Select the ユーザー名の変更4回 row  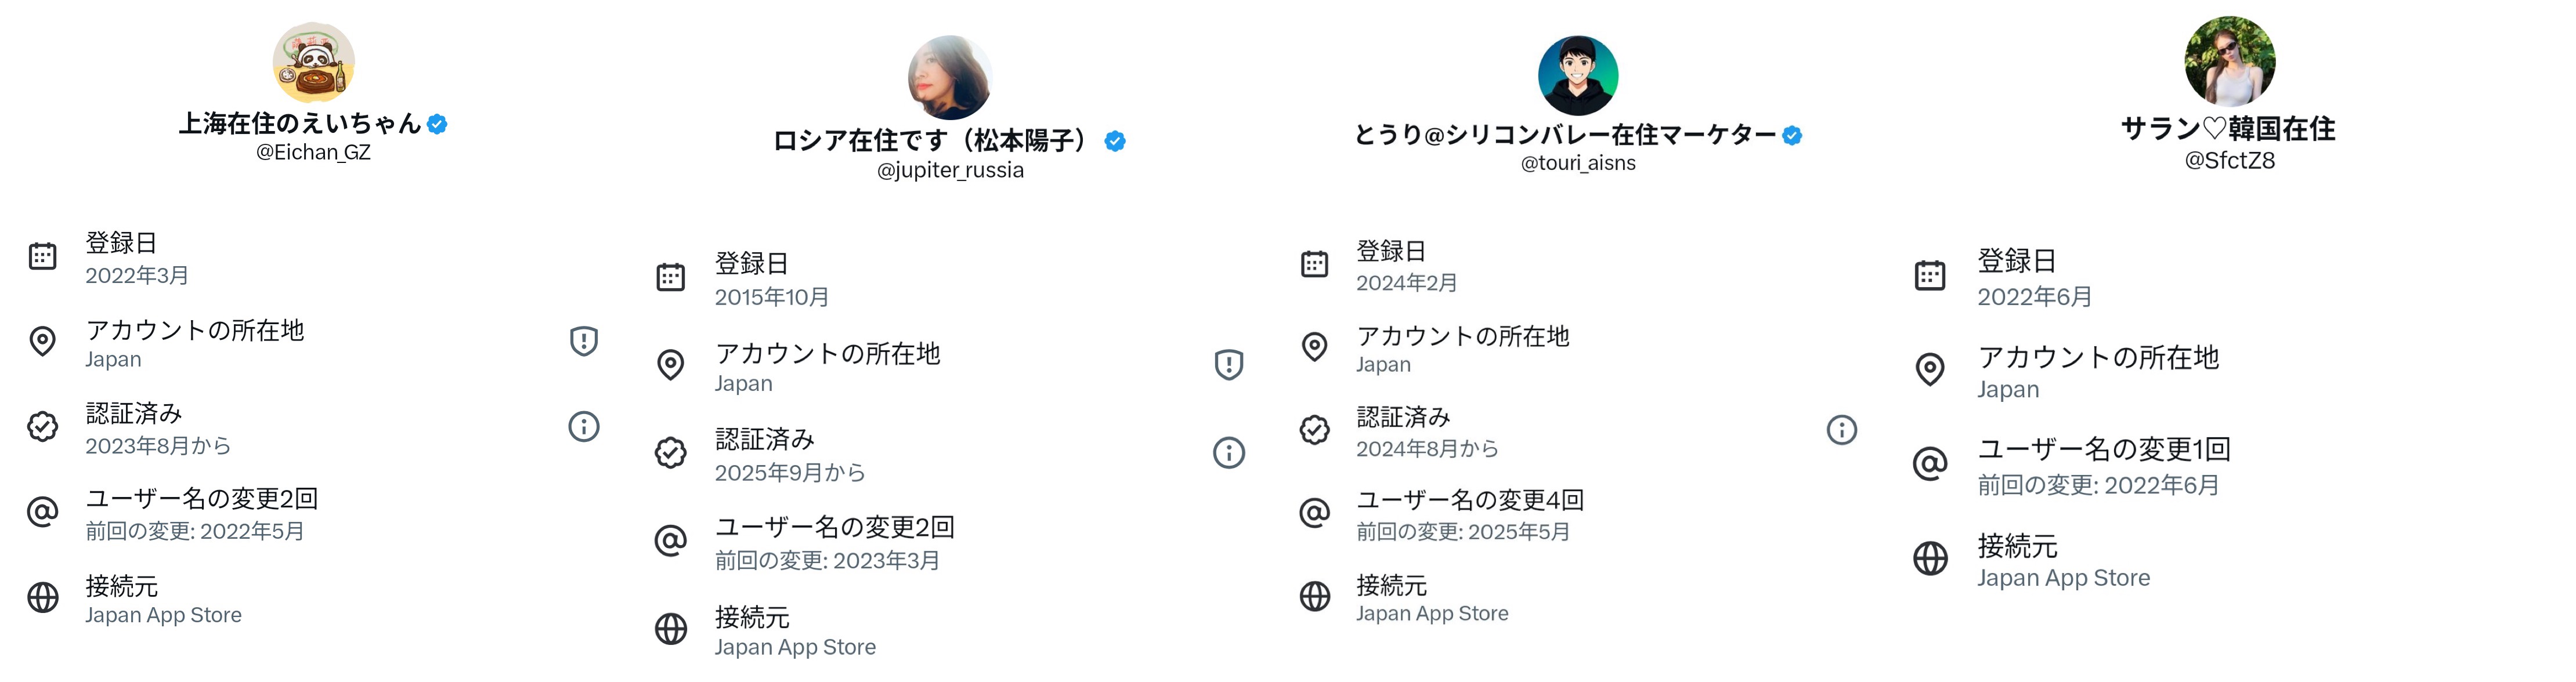click(1470, 500)
